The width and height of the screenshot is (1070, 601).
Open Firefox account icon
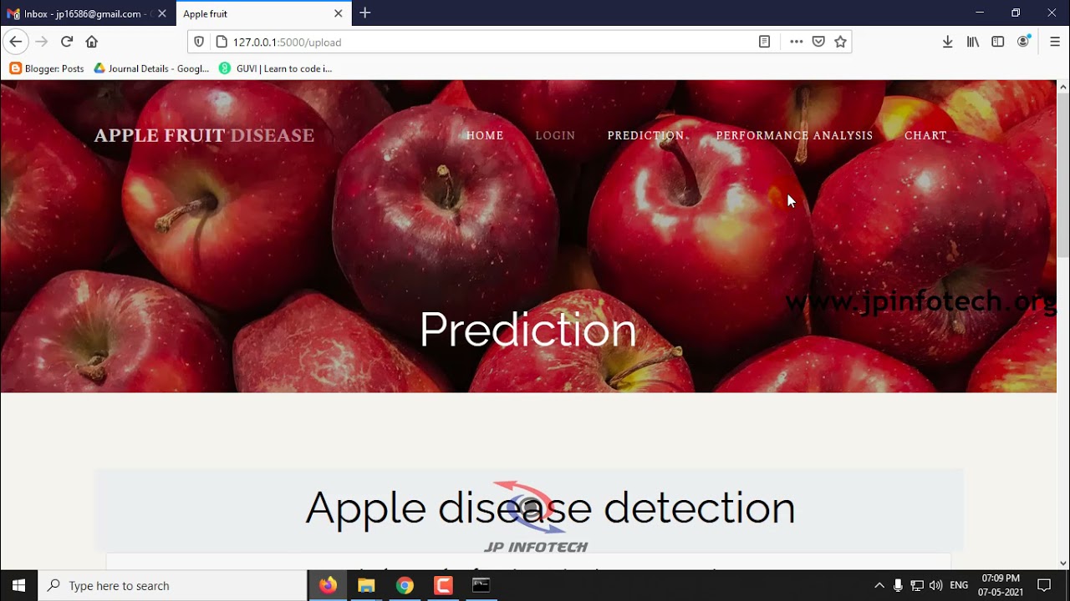[x=1023, y=42]
